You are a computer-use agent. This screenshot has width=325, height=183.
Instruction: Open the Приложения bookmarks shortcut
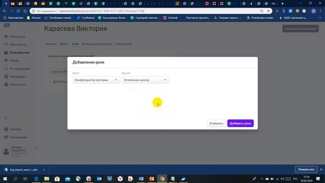13,18
